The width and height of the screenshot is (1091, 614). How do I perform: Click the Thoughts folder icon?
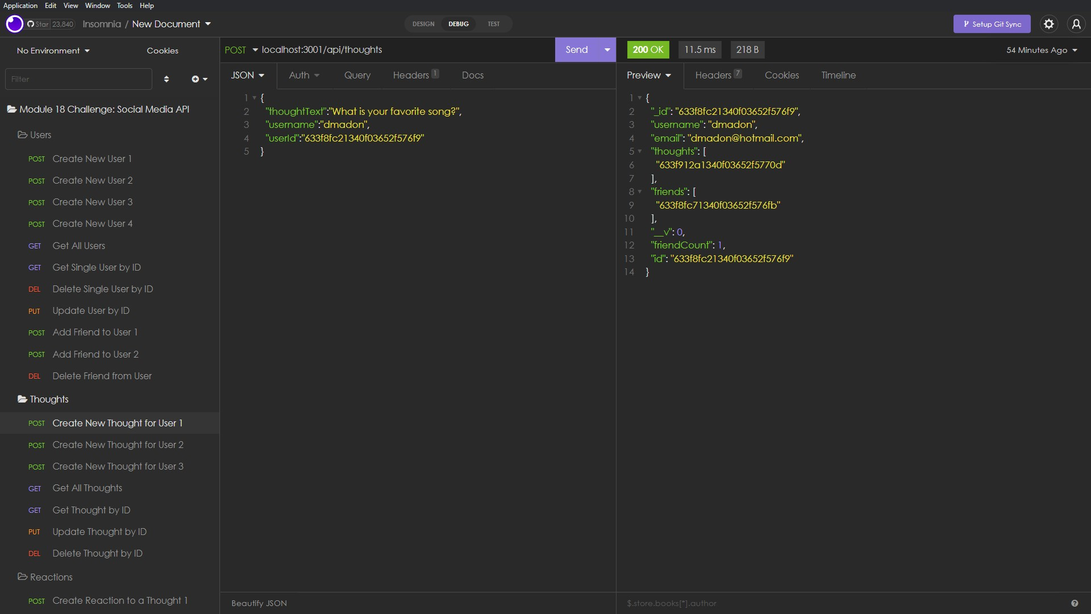pos(22,399)
